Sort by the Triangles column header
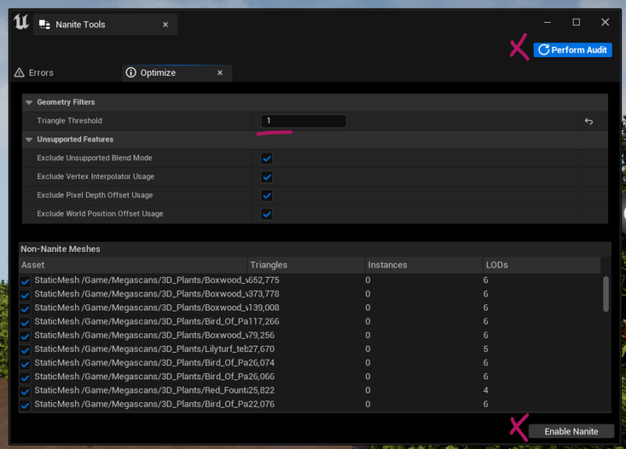The width and height of the screenshot is (626, 449). [x=306, y=265]
